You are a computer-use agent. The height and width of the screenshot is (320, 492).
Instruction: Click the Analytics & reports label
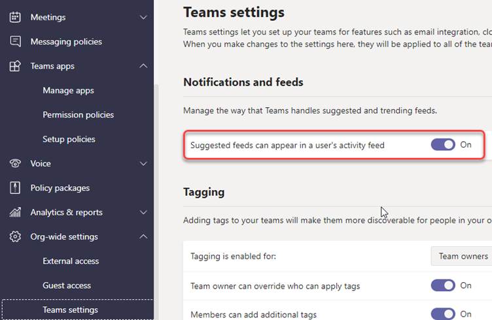tap(66, 212)
